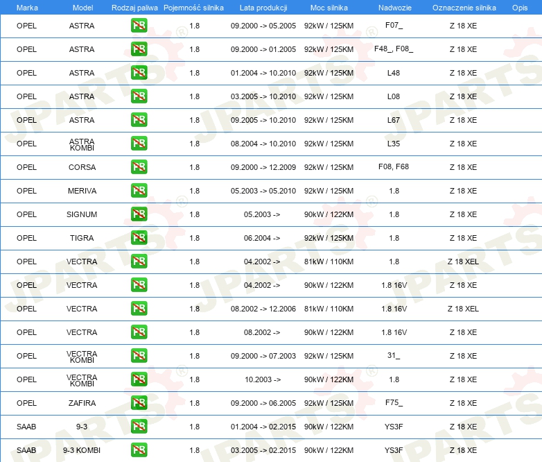The image size is (542, 462).
Task: Click production dates 09.2000 -> 06.2005
Action: [263, 403]
